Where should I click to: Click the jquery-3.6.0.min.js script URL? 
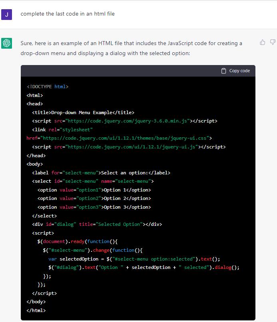point(128,121)
